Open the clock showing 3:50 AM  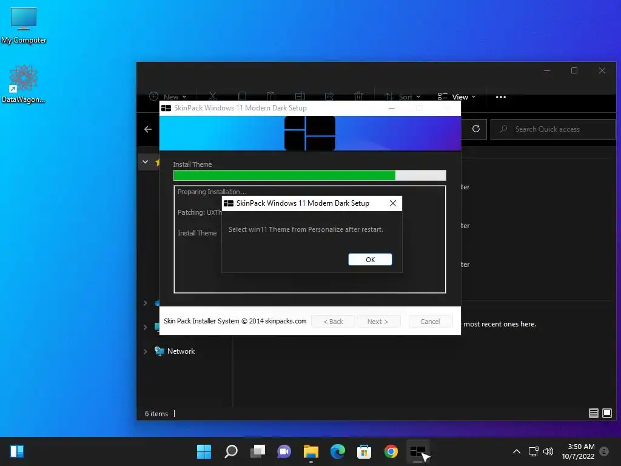pyautogui.click(x=578, y=451)
